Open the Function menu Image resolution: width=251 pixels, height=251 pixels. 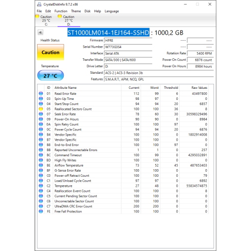coord(61,11)
